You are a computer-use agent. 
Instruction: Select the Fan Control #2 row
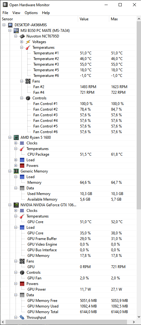pyautogui.click(x=68, y=109)
